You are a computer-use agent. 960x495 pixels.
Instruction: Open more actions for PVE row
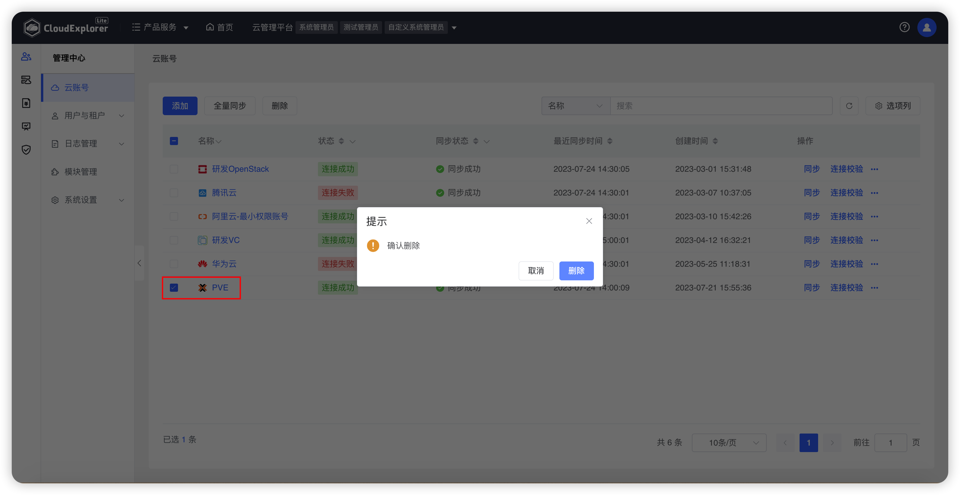[x=874, y=288]
